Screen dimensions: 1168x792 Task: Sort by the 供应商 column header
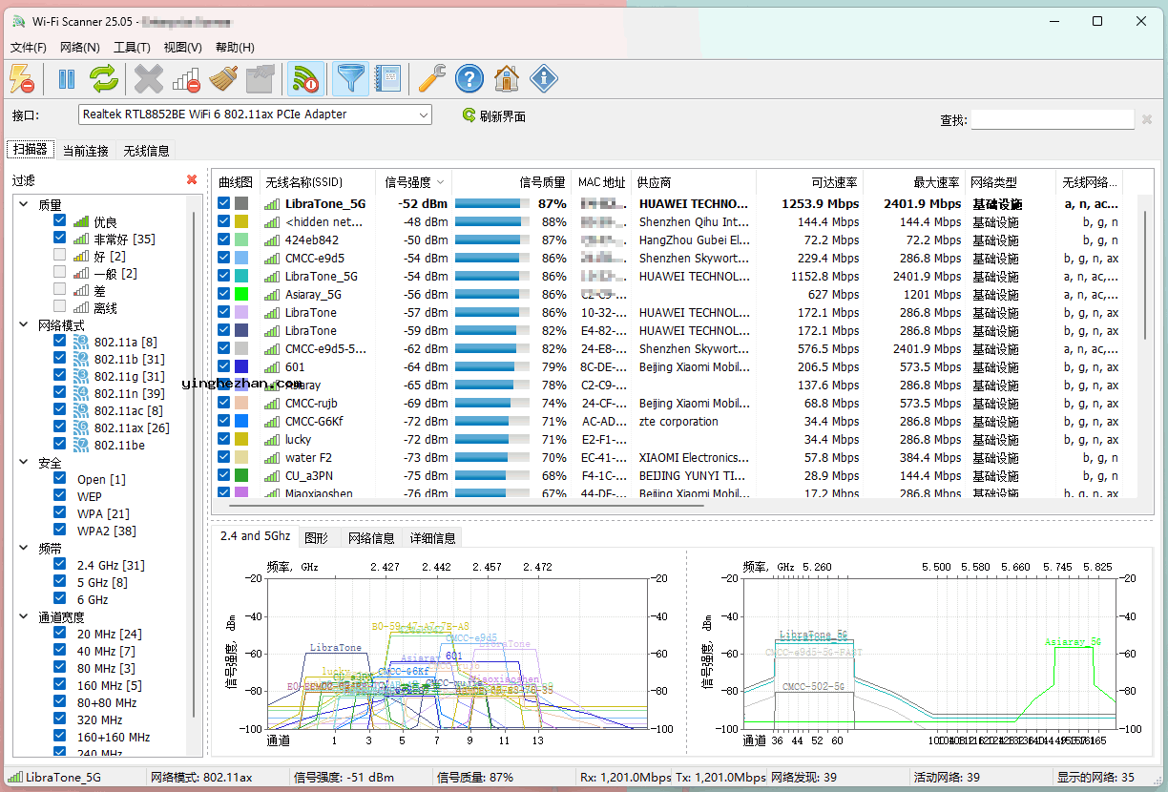tap(695, 182)
